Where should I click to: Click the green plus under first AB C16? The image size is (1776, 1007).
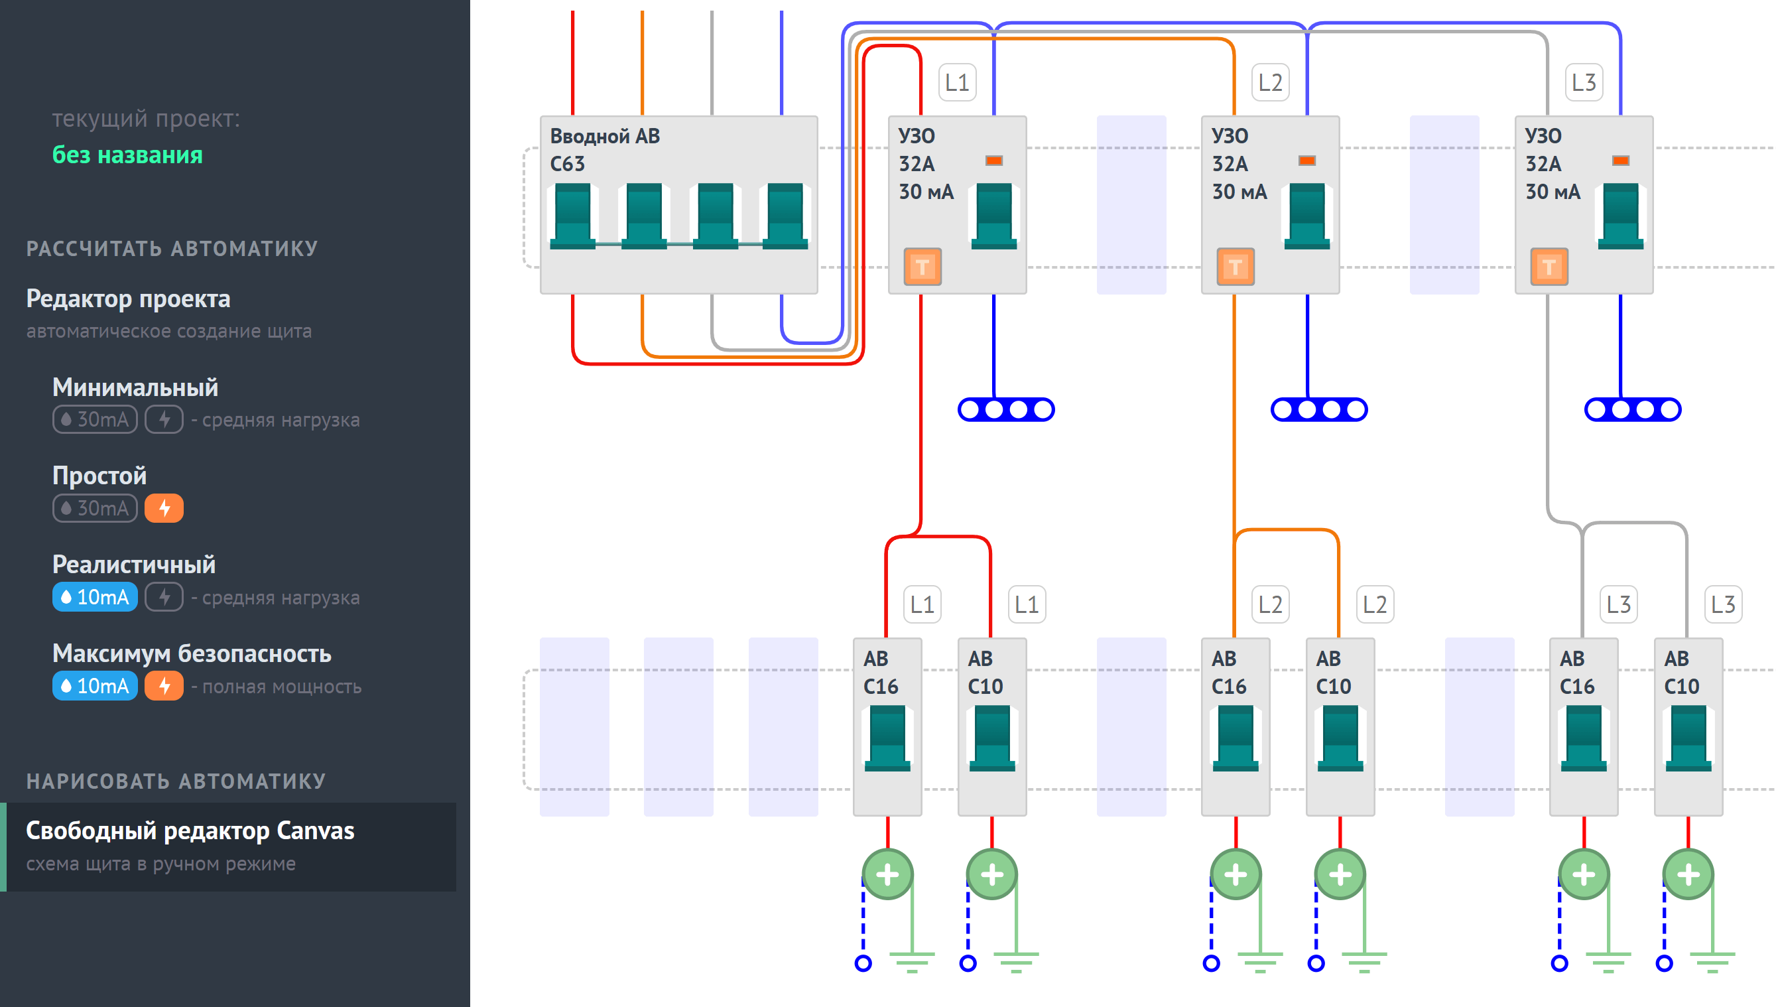click(x=887, y=874)
